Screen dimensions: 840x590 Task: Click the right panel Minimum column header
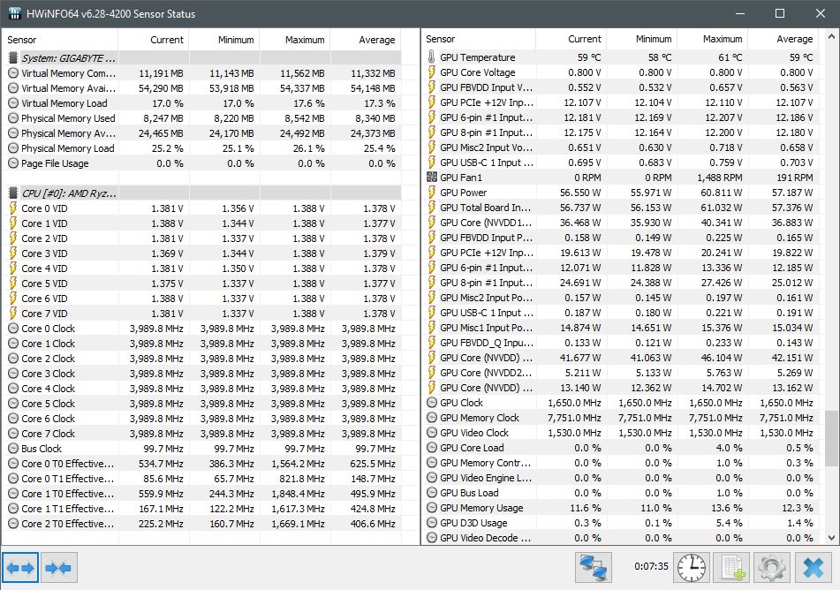click(642, 39)
